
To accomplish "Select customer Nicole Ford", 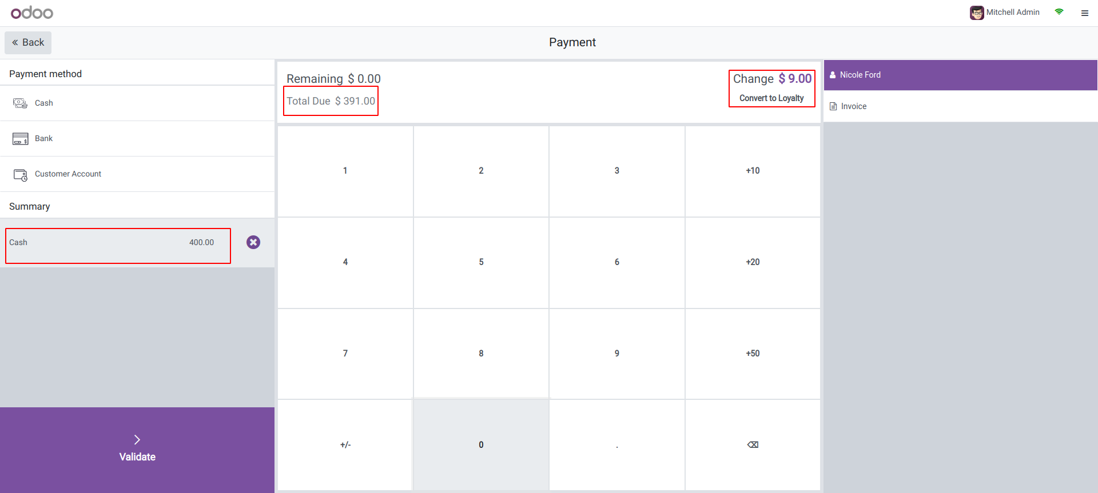I will [x=860, y=75].
